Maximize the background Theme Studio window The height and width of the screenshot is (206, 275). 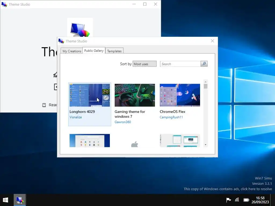pos(145,4)
